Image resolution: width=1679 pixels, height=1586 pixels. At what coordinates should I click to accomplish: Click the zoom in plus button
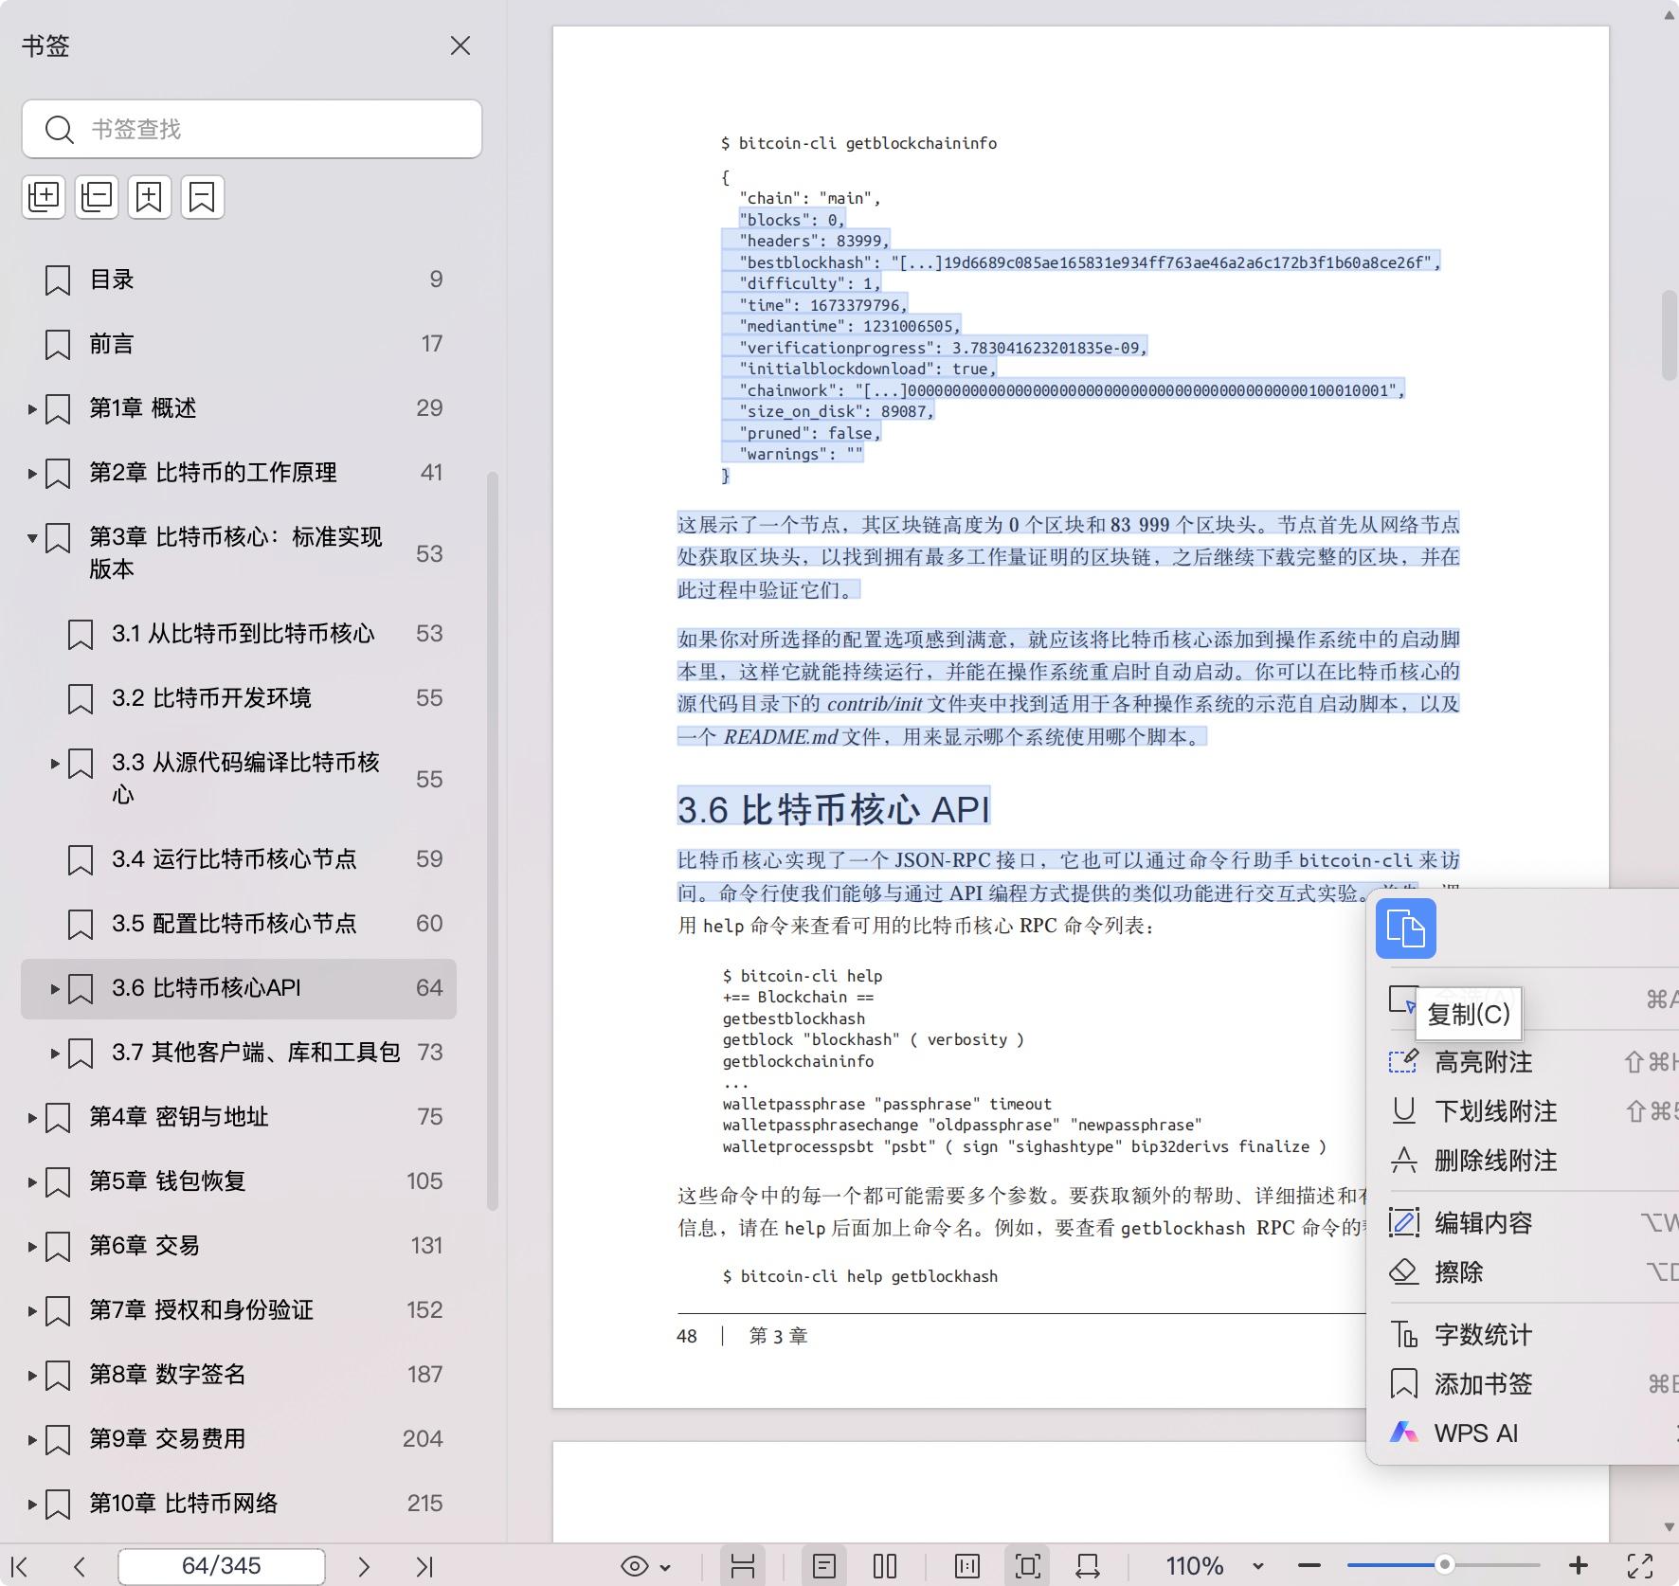coord(1578,1566)
